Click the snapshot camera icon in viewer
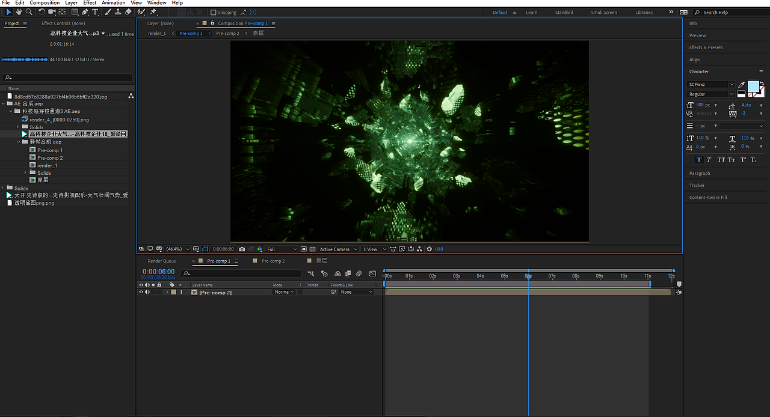 (242, 249)
